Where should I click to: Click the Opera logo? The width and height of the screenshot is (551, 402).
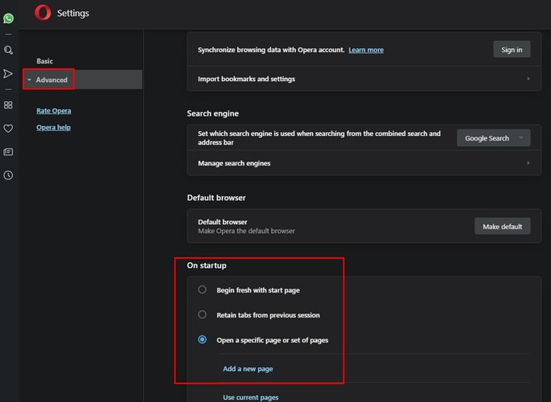tap(43, 13)
